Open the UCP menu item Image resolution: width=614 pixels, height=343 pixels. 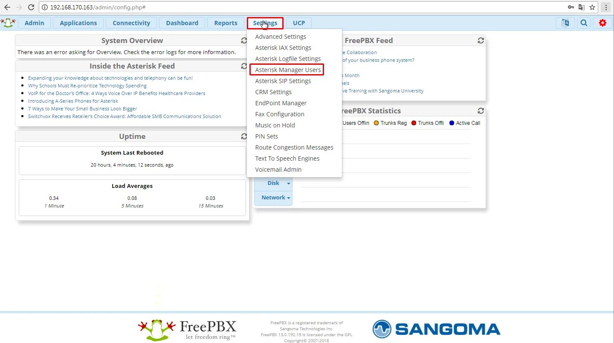[299, 23]
